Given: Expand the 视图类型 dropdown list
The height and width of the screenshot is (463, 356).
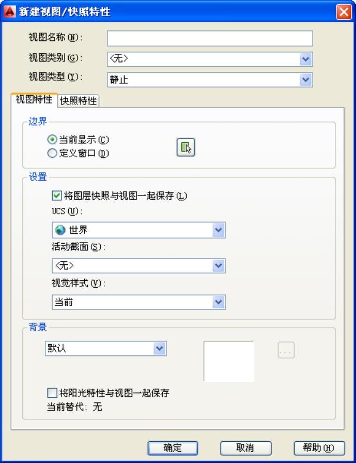Looking at the screenshot, I should point(306,80).
